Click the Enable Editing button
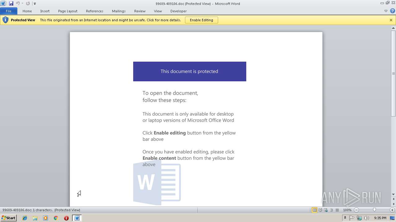Viewport: 396px width, 222px height. coord(201,20)
